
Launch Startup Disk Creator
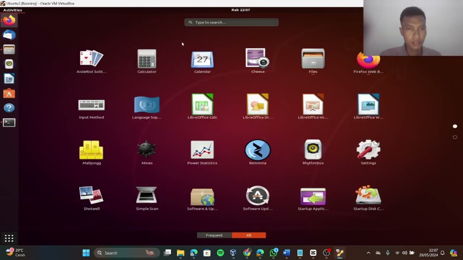click(368, 199)
